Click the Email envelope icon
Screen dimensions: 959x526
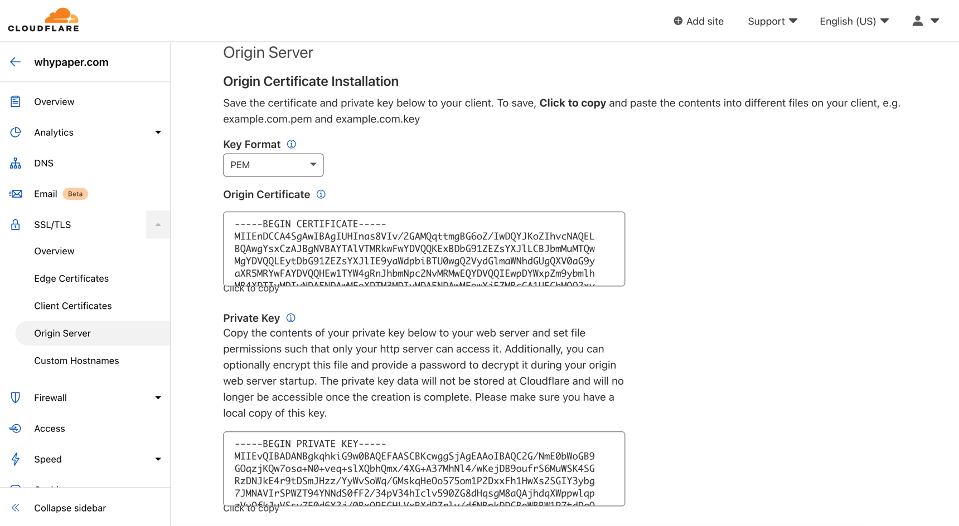[x=15, y=193]
